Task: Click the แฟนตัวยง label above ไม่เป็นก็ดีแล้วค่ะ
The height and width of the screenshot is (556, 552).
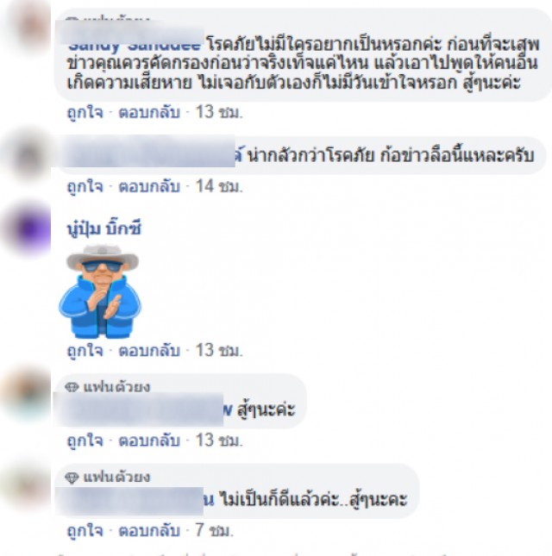Action: pos(116,478)
